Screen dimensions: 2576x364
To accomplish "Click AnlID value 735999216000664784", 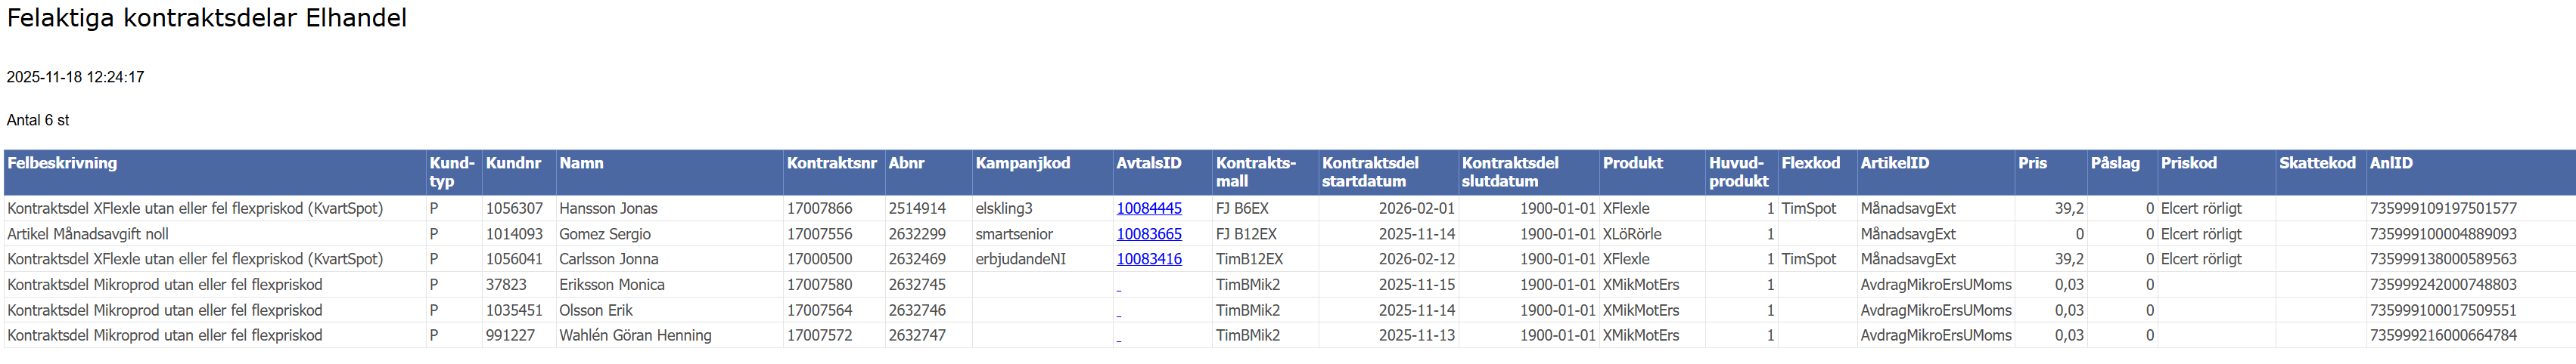I will (2442, 336).
